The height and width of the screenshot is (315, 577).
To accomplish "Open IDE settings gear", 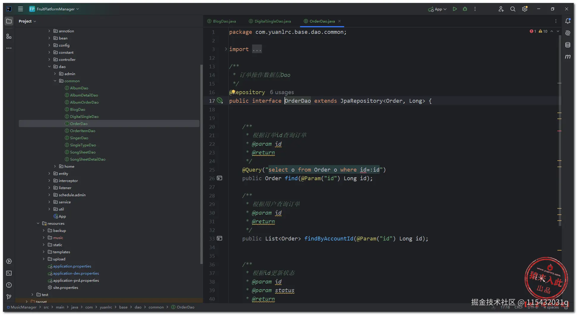I will 525,9.
